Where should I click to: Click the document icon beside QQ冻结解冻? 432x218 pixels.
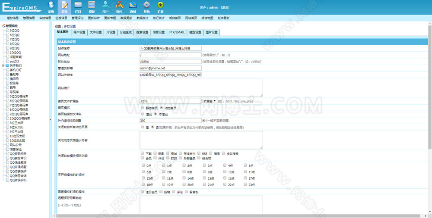tap(8, 162)
